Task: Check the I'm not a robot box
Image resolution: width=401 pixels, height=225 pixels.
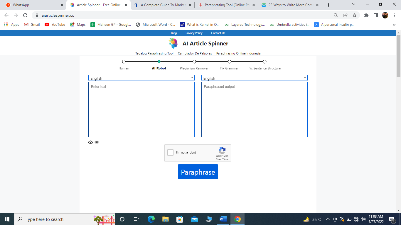Action: point(170,152)
